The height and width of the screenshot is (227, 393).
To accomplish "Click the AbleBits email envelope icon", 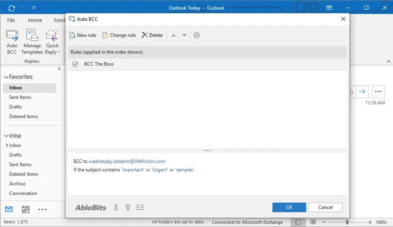I will tap(140, 207).
